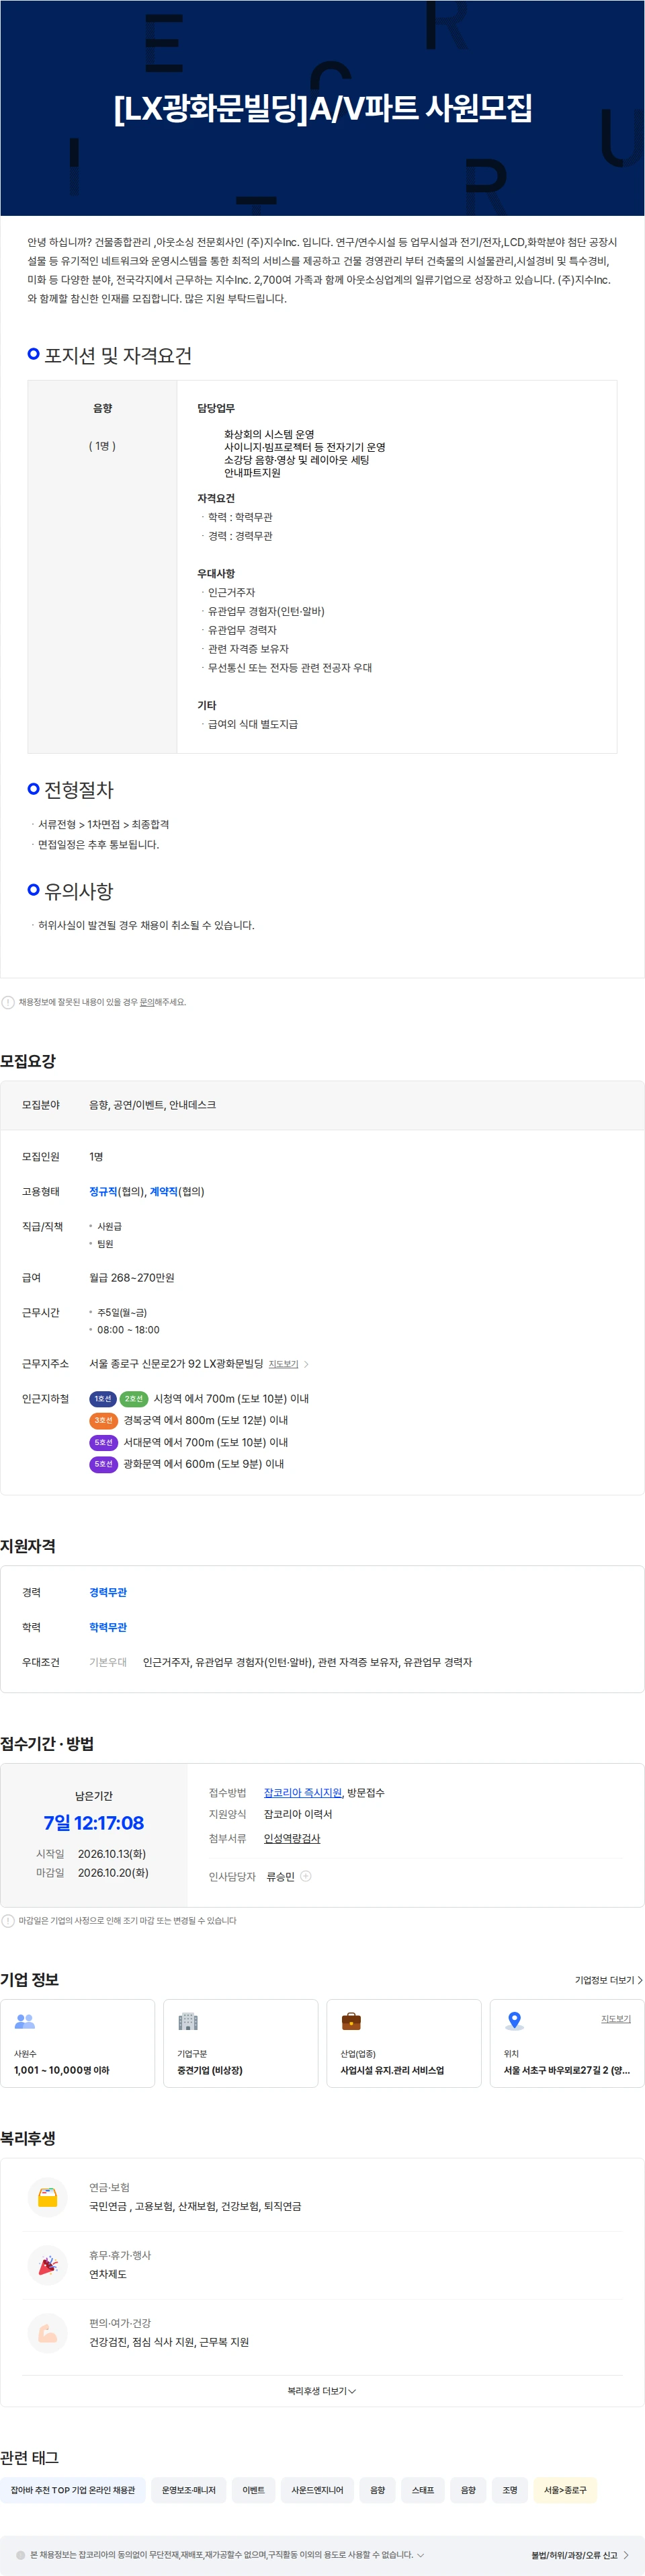645x2576 pixels.
Task: Click the 포지션 및 자격요건 heading
Action: coord(118,356)
